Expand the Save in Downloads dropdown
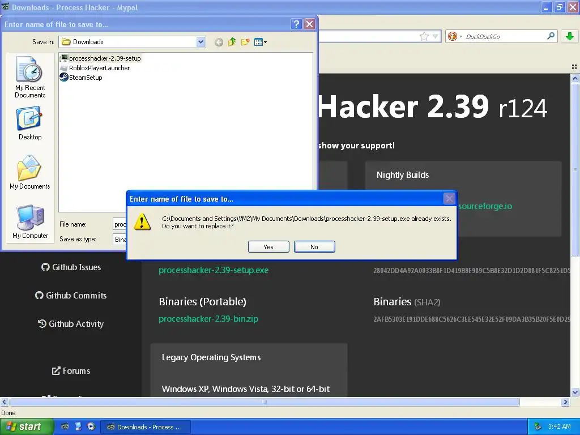 point(201,42)
